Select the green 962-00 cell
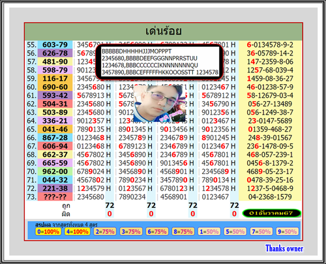326x264 pixels. pos(55,171)
